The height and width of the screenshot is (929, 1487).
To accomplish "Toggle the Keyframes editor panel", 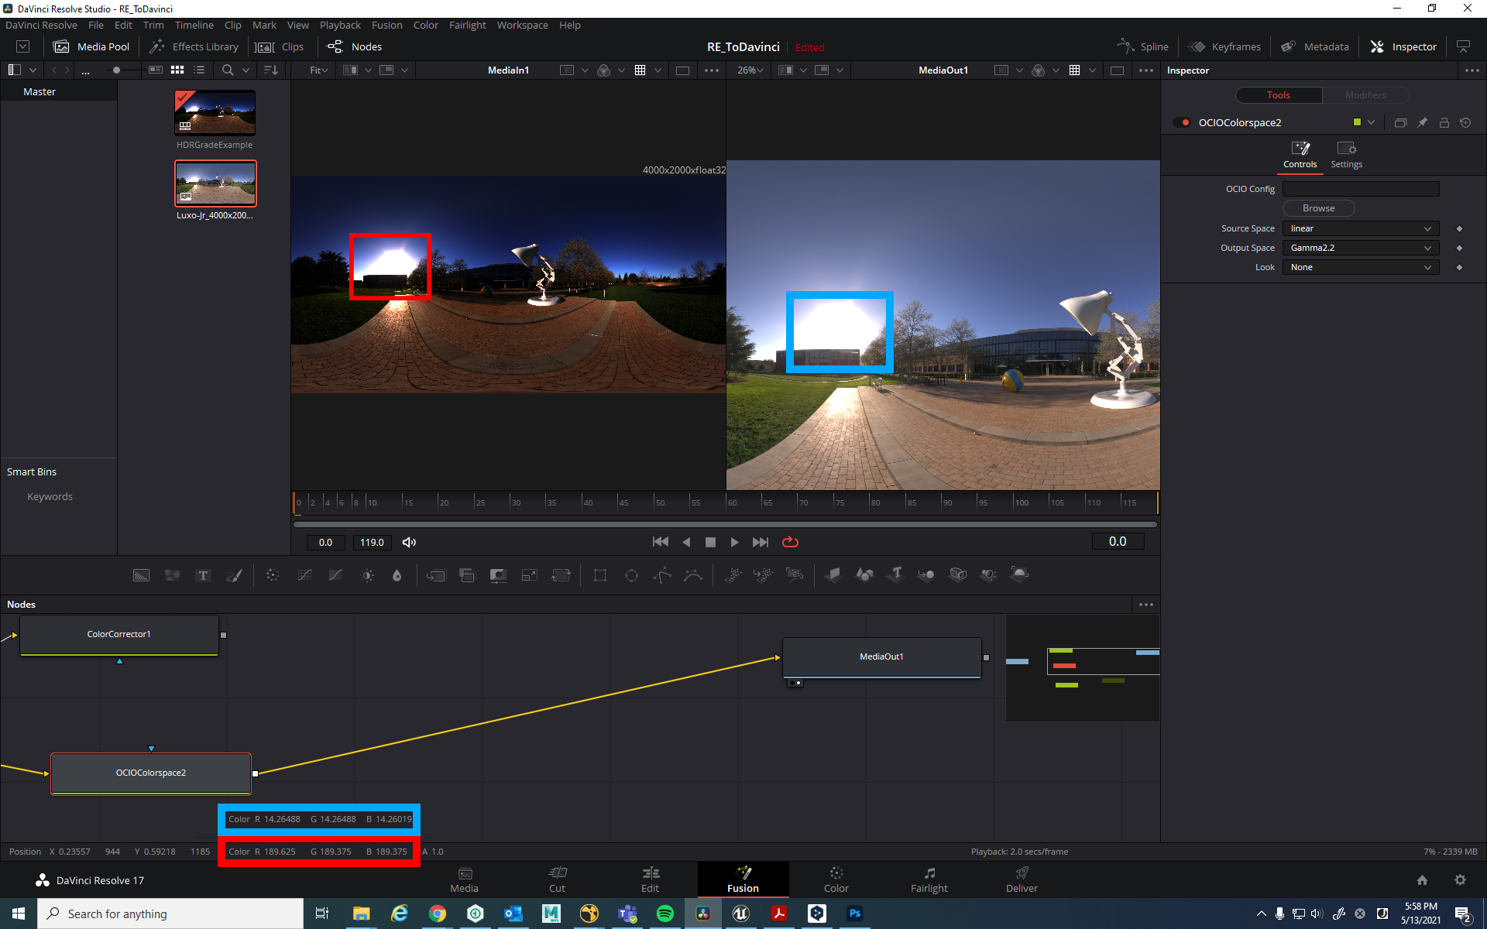I will click(x=1224, y=47).
